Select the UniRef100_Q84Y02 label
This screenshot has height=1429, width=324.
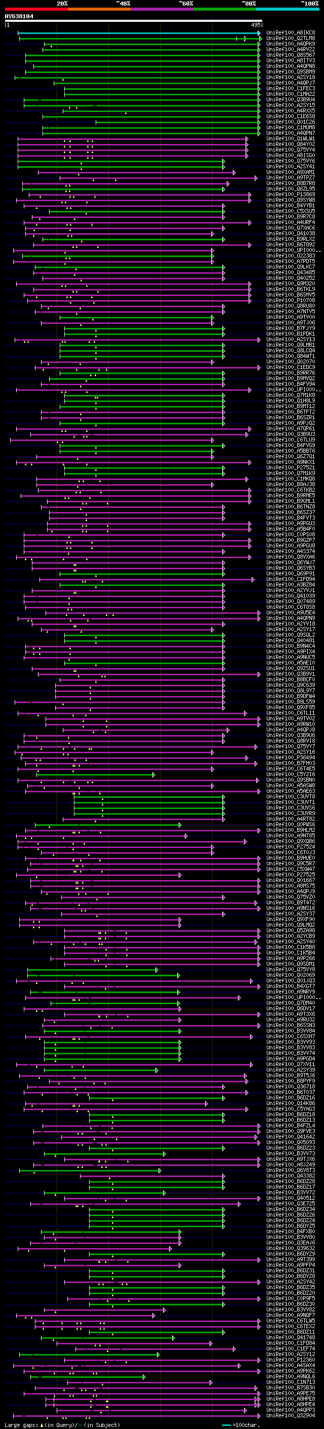291,144
